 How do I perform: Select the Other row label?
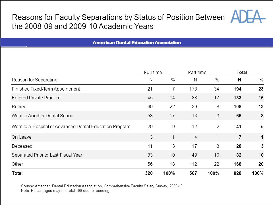pyautogui.click(x=17, y=164)
